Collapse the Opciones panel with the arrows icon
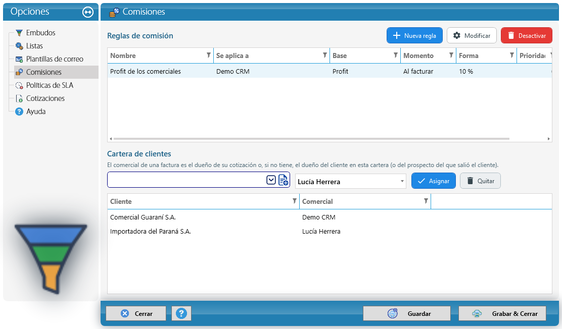 coord(88,12)
